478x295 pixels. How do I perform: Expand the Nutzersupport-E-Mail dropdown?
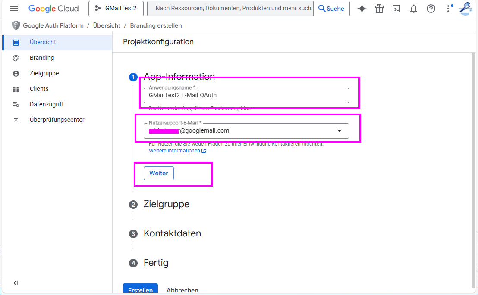click(339, 131)
